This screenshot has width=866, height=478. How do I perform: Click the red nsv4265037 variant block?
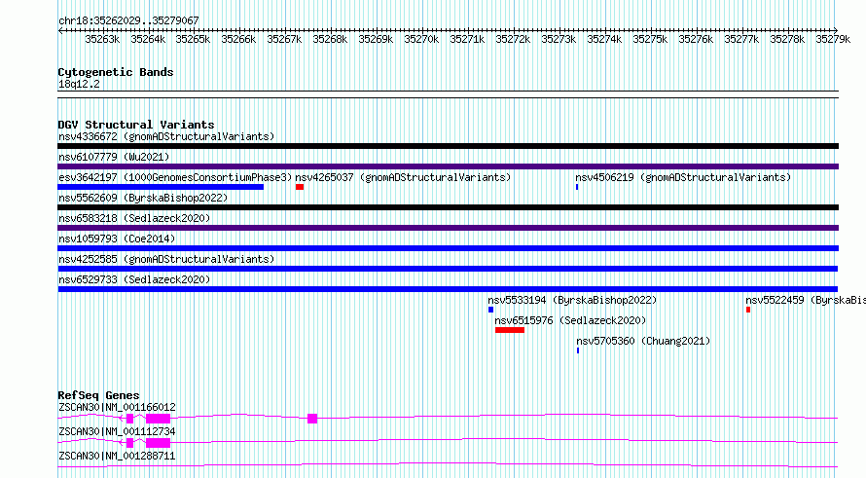point(300,187)
